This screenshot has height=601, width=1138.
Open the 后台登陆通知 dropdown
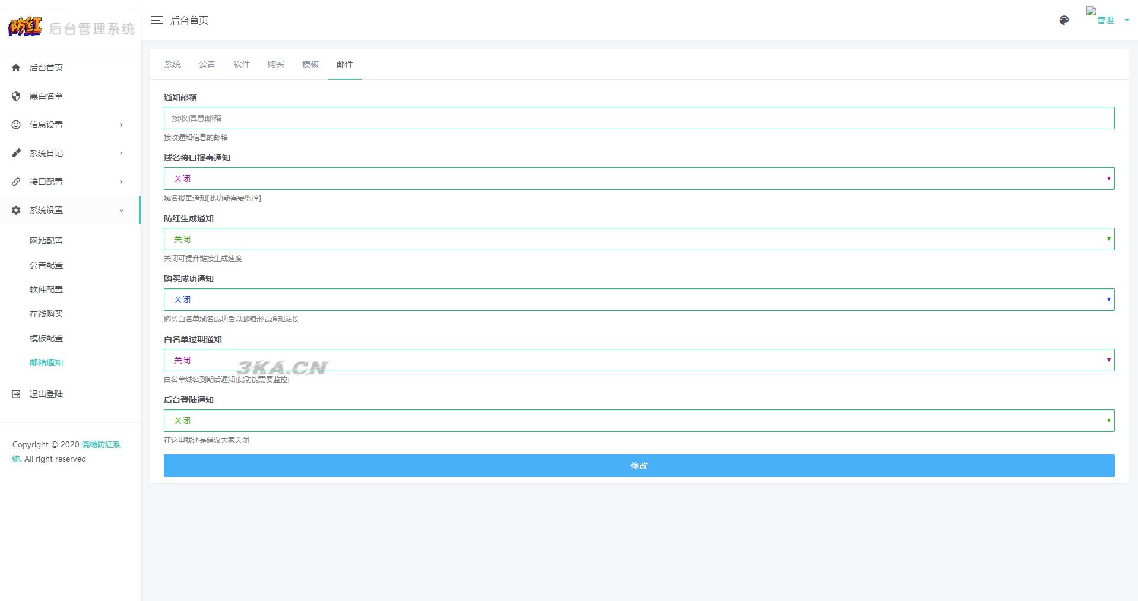coord(639,421)
